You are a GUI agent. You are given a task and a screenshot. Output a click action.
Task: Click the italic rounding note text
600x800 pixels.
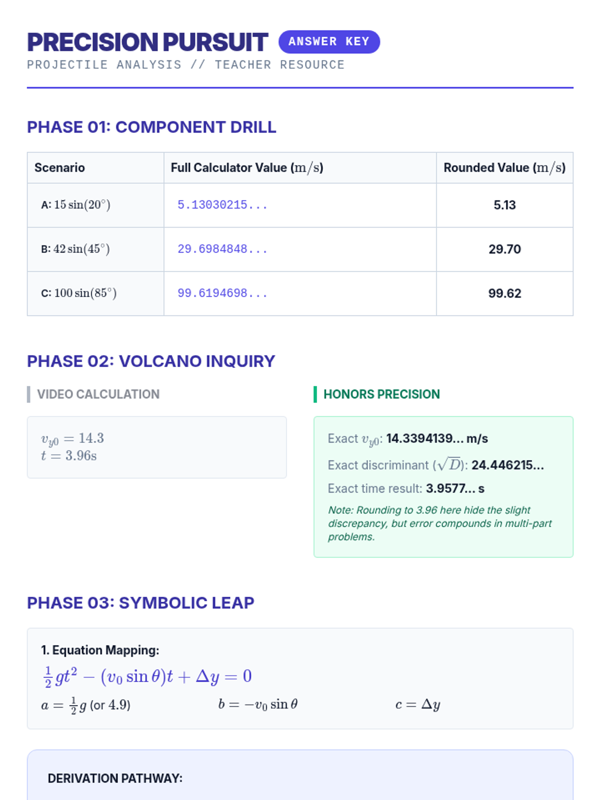(439, 523)
